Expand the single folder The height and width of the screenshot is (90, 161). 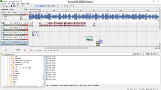click(x=11, y=66)
